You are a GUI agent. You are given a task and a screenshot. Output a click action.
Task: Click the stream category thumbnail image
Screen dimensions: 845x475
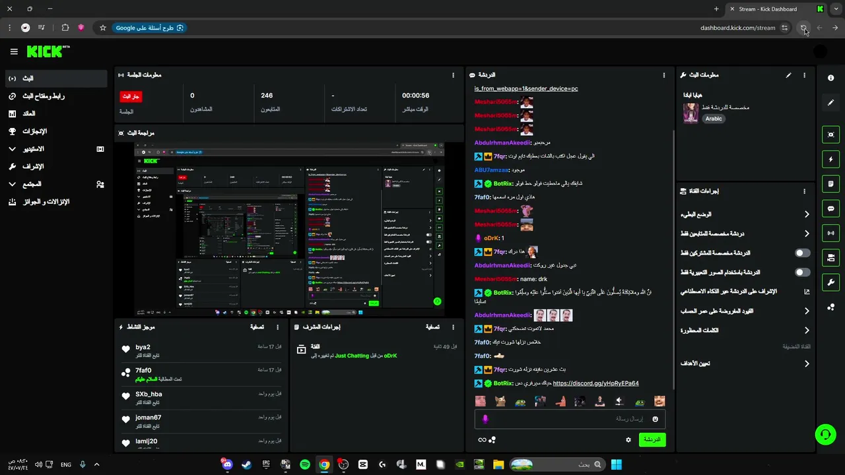[691, 113]
